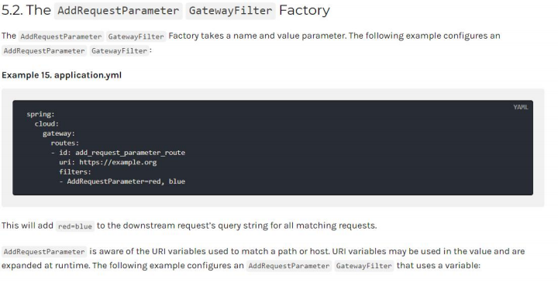This screenshot has height=286, width=558.
Task: Click the sentence 'This will add' text
Action: click(x=27, y=226)
